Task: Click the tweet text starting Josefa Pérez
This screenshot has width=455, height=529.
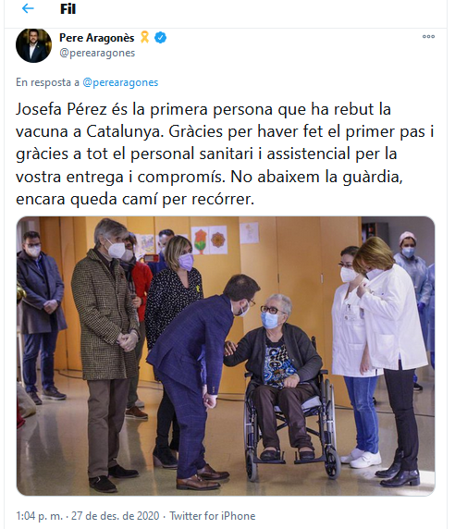Action: tap(225, 154)
